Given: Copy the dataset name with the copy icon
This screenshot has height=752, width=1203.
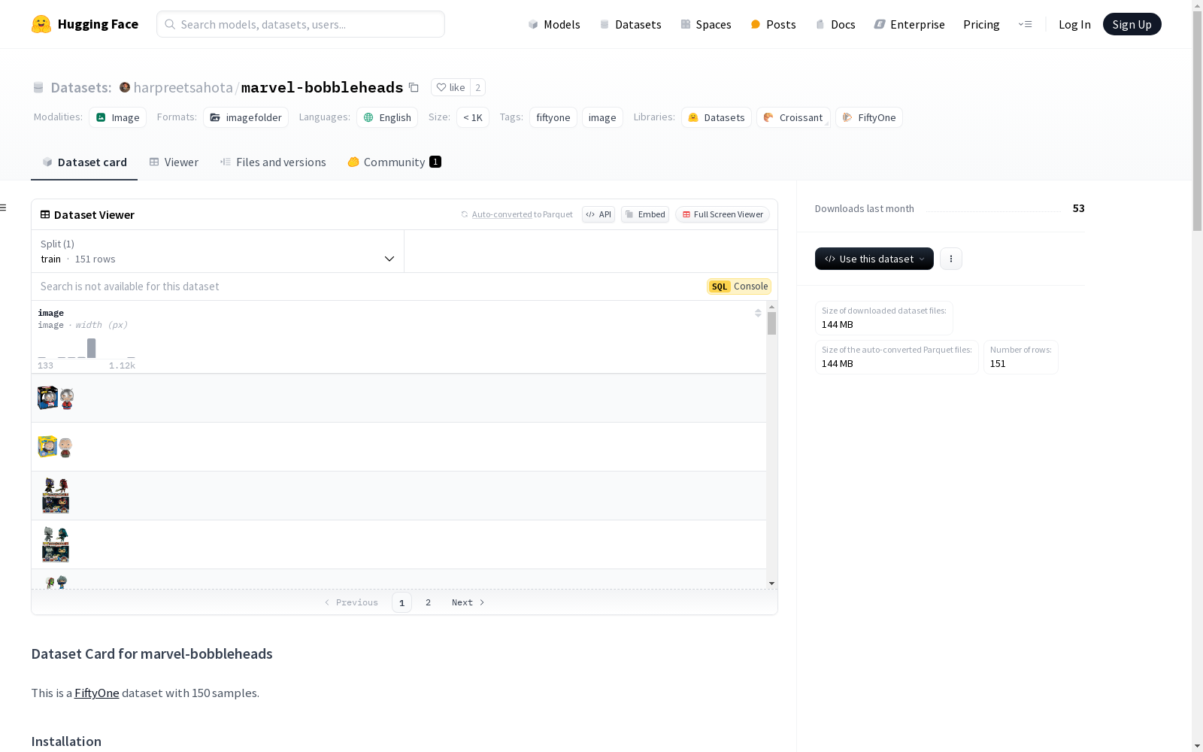Looking at the screenshot, I should tap(414, 87).
